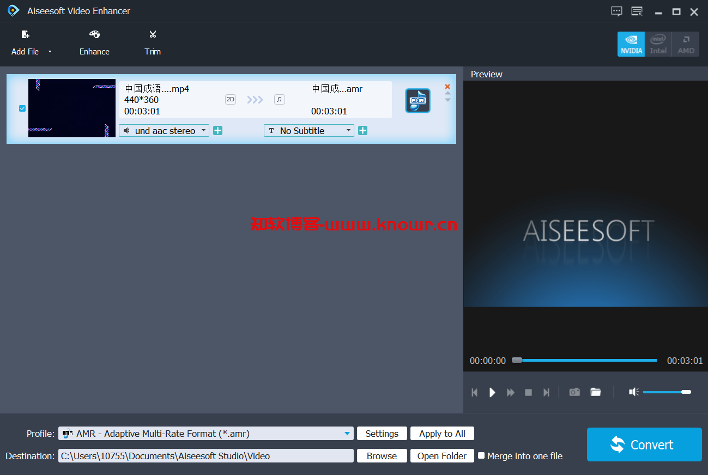Click the 2D source mode icon
708x475 pixels.
tap(231, 99)
